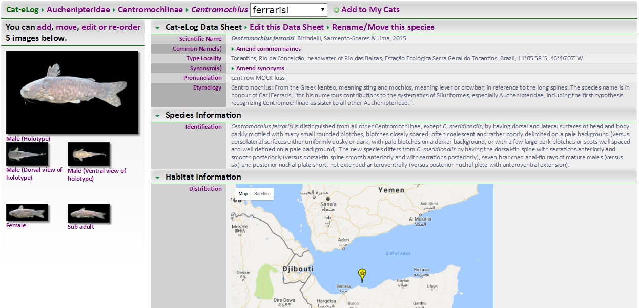Click Edit this Data Sheet
The image size is (639, 308).
tap(287, 27)
